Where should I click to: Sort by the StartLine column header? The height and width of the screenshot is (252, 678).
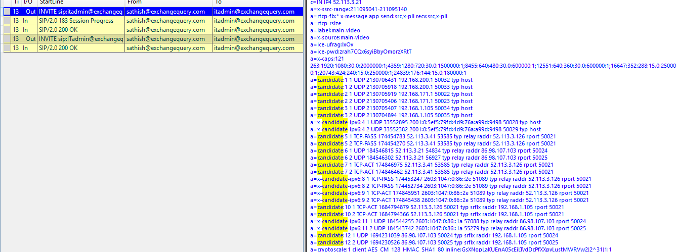(x=81, y=3)
